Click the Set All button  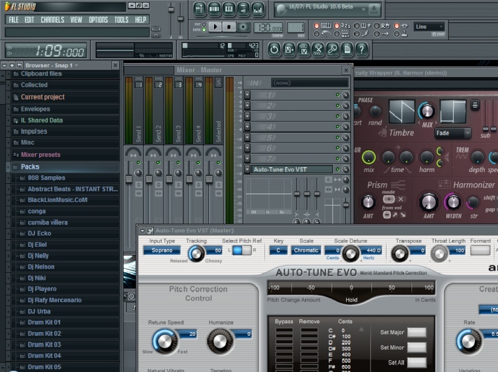click(x=416, y=363)
